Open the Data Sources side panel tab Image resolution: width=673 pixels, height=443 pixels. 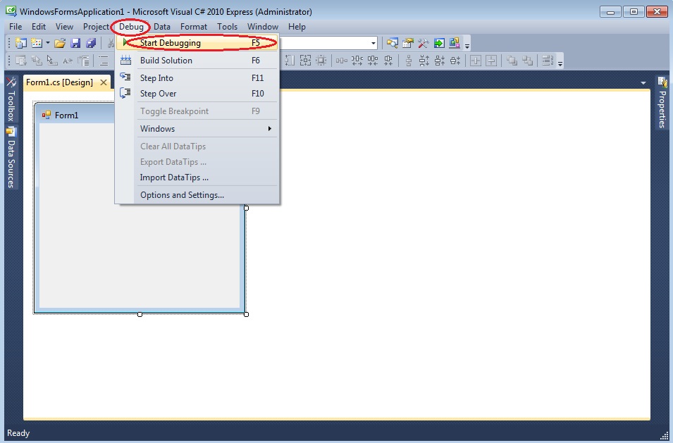tap(11, 157)
